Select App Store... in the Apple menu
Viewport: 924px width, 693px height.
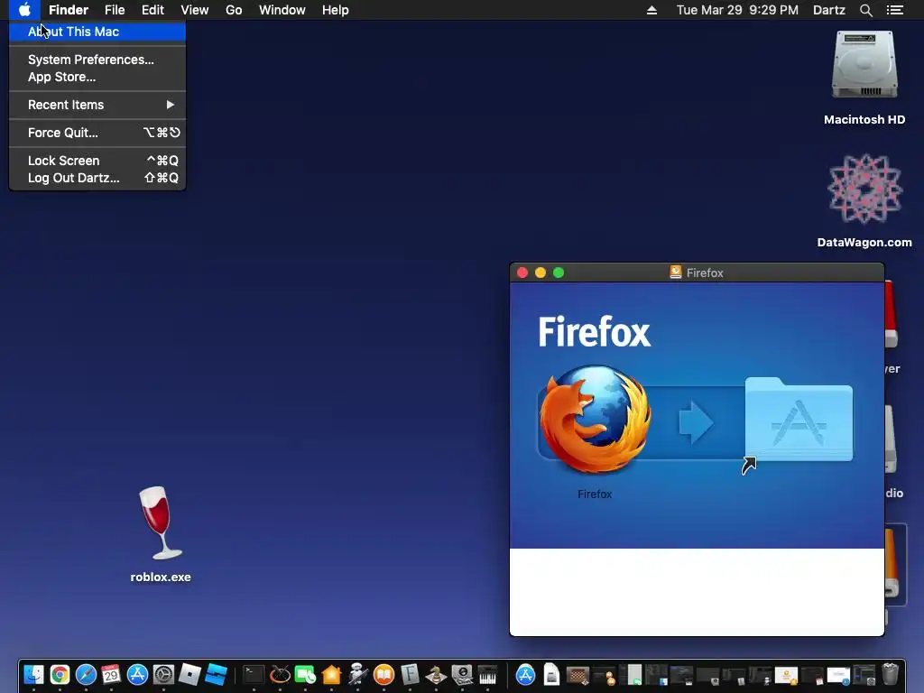click(97, 78)
